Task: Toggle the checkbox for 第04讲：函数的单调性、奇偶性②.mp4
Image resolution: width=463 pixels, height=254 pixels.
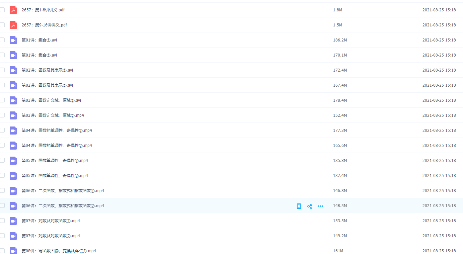Action: point(2,145)
